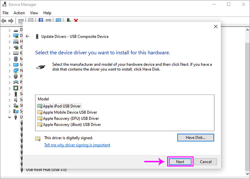The width and height of the screenshot is (250, 179).
Task: Expand the Network adapters node chevron
Action: point(9,71)
